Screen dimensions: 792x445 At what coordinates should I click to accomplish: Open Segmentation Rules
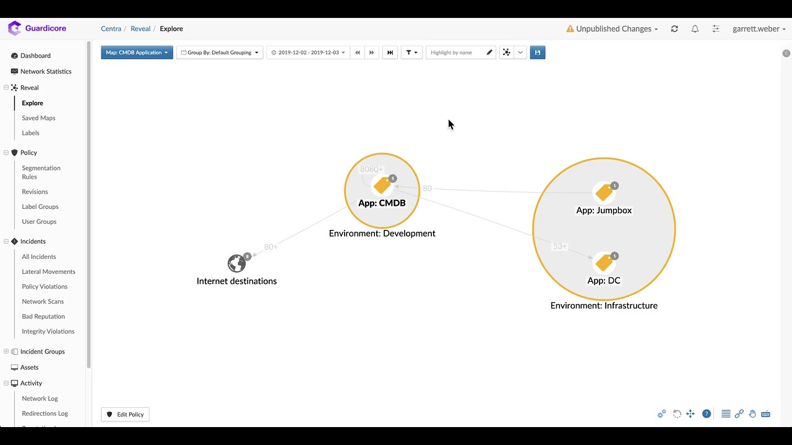point(41,172)
